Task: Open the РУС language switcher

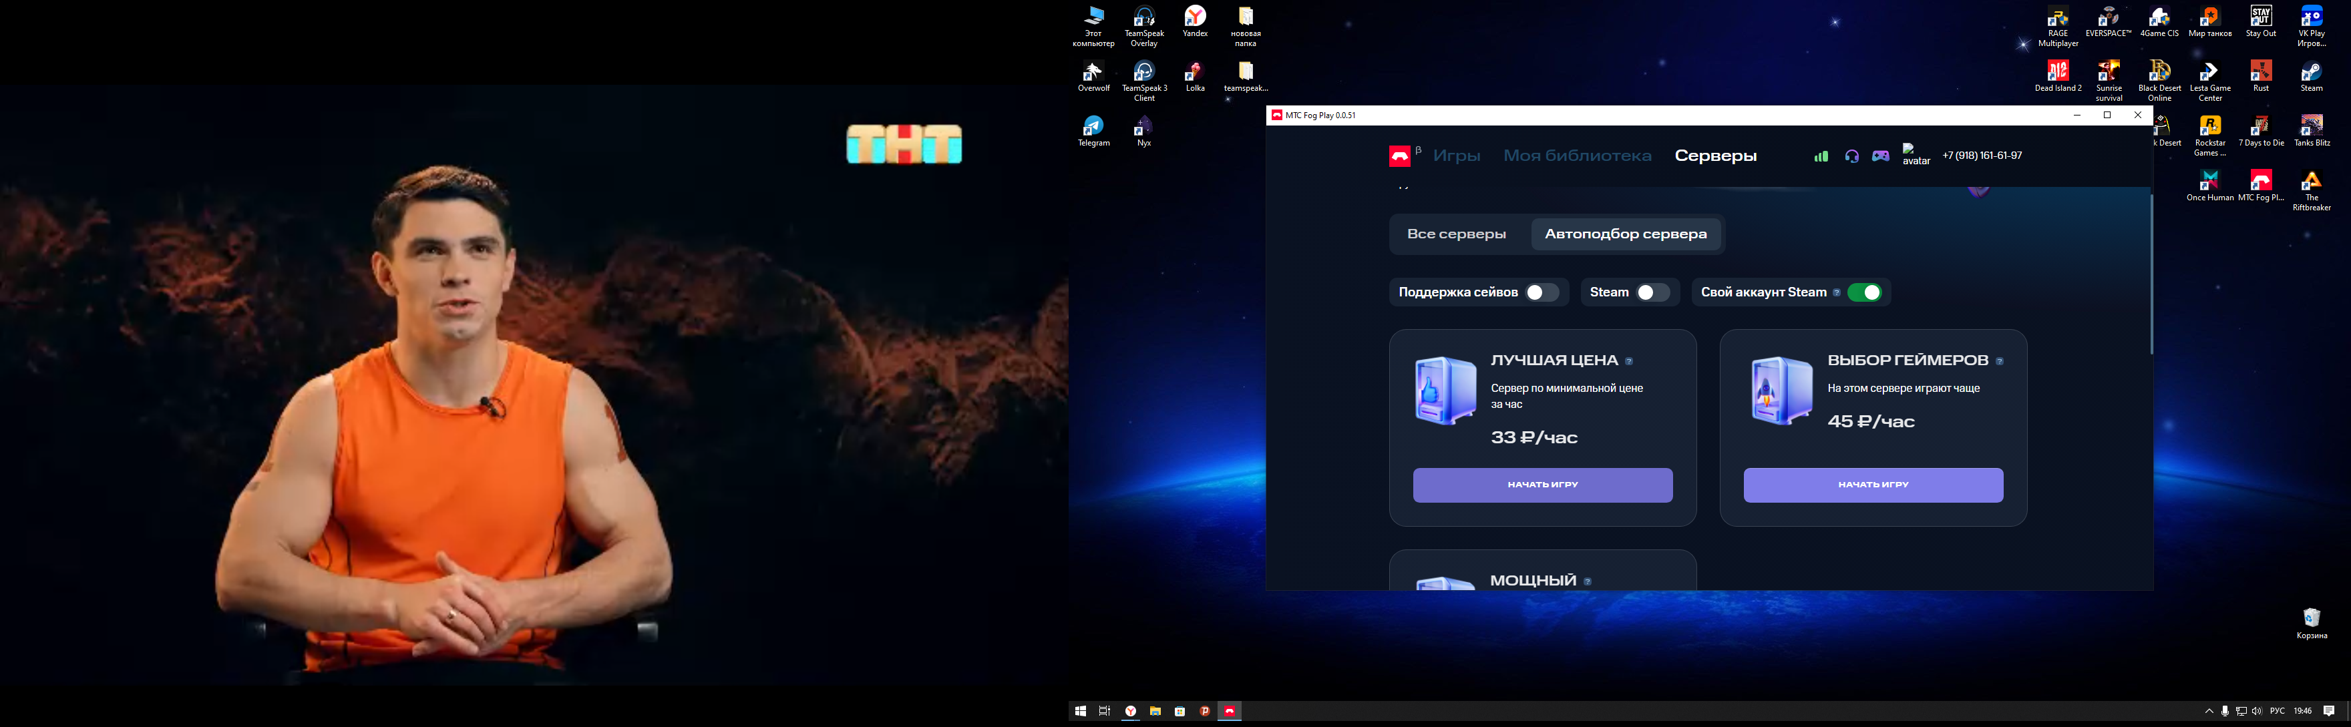Action: [x=2277, y=712]
